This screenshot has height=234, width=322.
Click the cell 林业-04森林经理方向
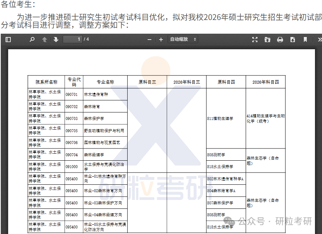pos(105,215)
